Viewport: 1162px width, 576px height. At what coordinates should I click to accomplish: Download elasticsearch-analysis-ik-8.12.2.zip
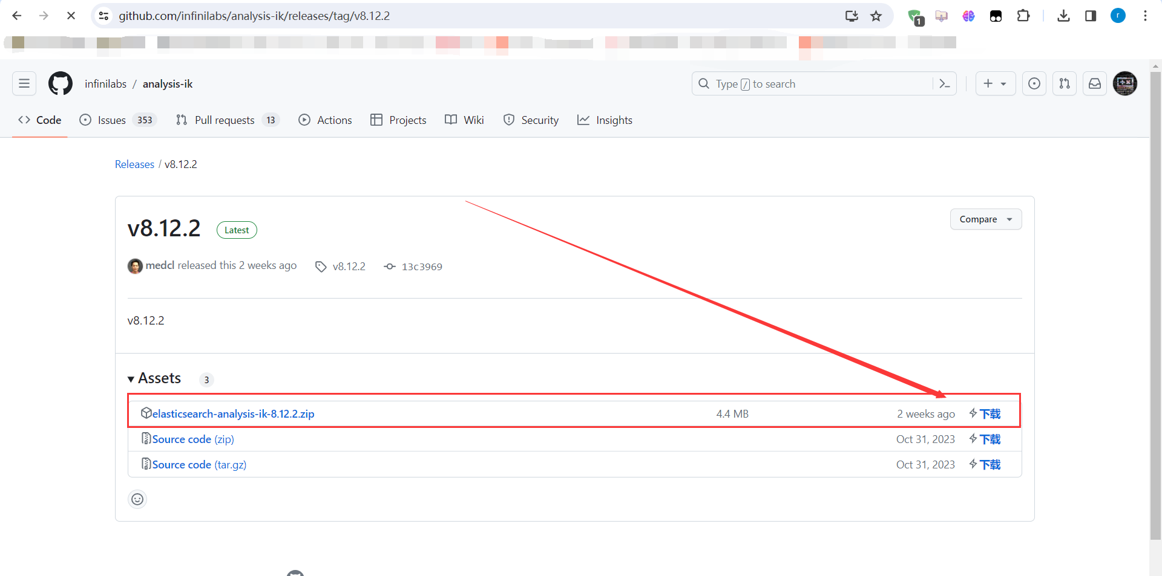click(x=233, y=414)
